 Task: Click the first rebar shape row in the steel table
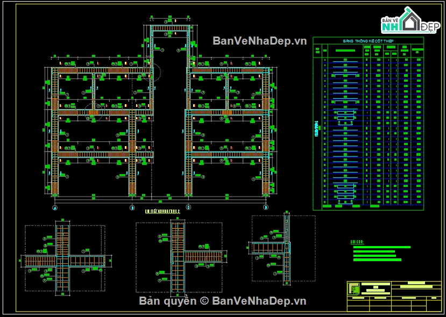pyautogui.click(x=345, y=61)
